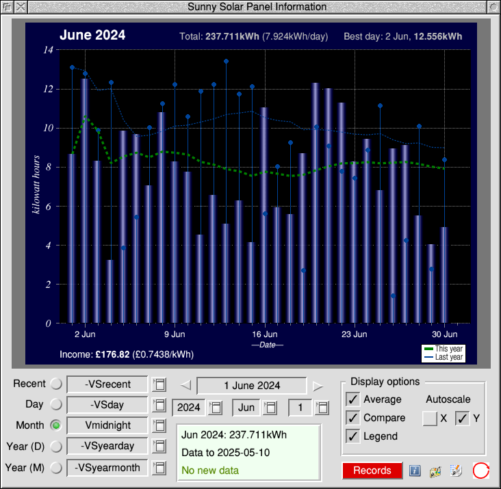The height and width of the screenshot is (489, 501).
Task: Click the red circular refresh icon
Action: coord(481,471)
